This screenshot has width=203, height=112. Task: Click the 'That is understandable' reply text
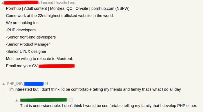click(108, 106)
